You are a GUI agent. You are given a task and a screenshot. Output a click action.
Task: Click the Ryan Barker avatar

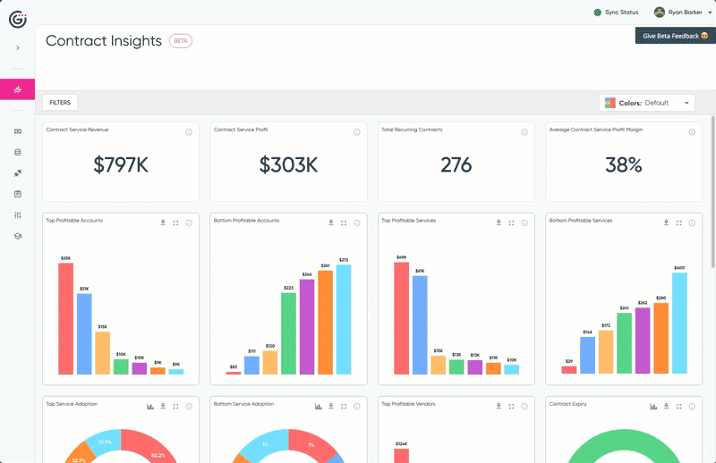[x=659, y=13]
